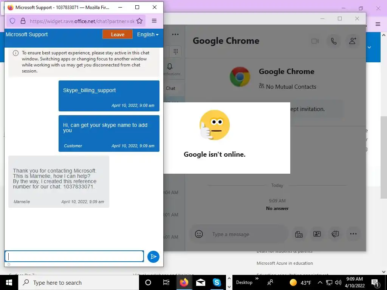Screen dimensions: 387x290
Task: Open background Firefox window hamburger menu
Action: click(378, 24)
